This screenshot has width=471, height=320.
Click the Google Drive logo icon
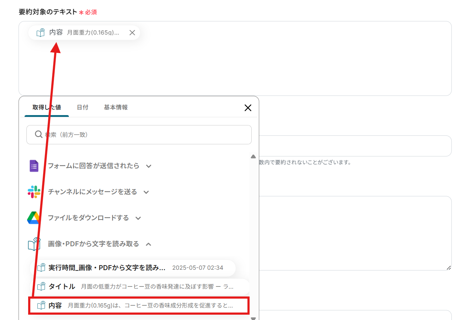pyautogui.click(x=34, y=218)
